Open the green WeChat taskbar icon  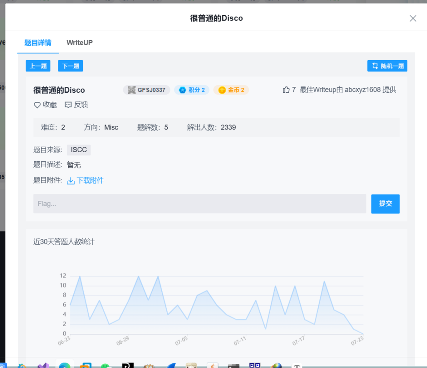[x=106, y=365]
